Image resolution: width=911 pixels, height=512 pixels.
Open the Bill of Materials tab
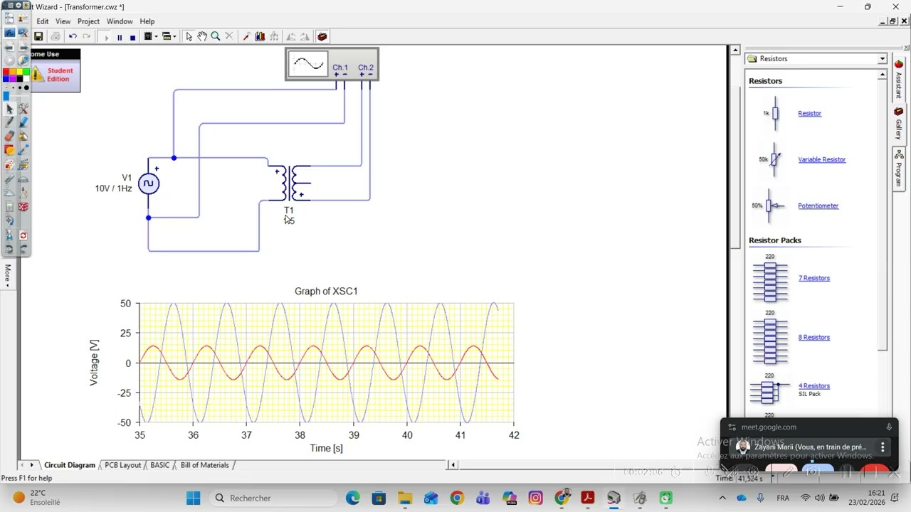click(x=204, y=465)
